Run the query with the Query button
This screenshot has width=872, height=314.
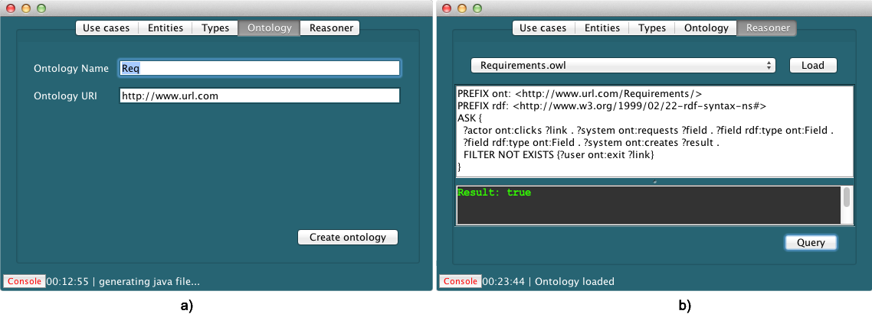811,243
